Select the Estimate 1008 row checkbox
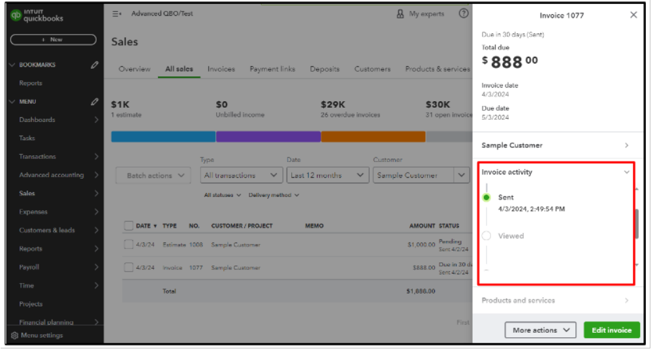655x353 pixels. (x=129, y=245)
